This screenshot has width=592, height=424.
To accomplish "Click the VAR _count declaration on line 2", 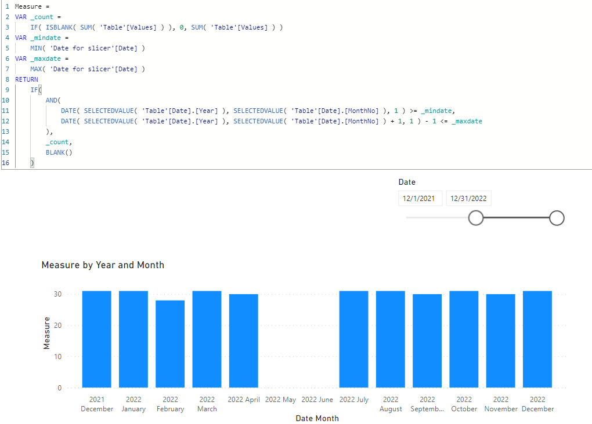I will click(x=38, y=17).
